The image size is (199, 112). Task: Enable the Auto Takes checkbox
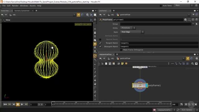coord(161,6)
